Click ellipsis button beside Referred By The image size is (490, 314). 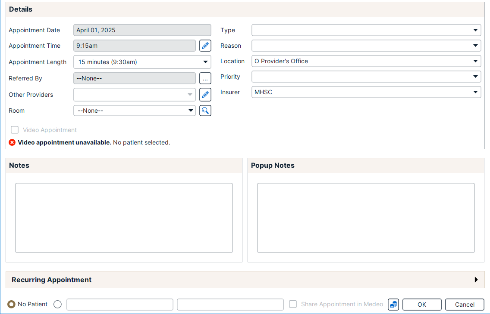(x=205, y=78)
